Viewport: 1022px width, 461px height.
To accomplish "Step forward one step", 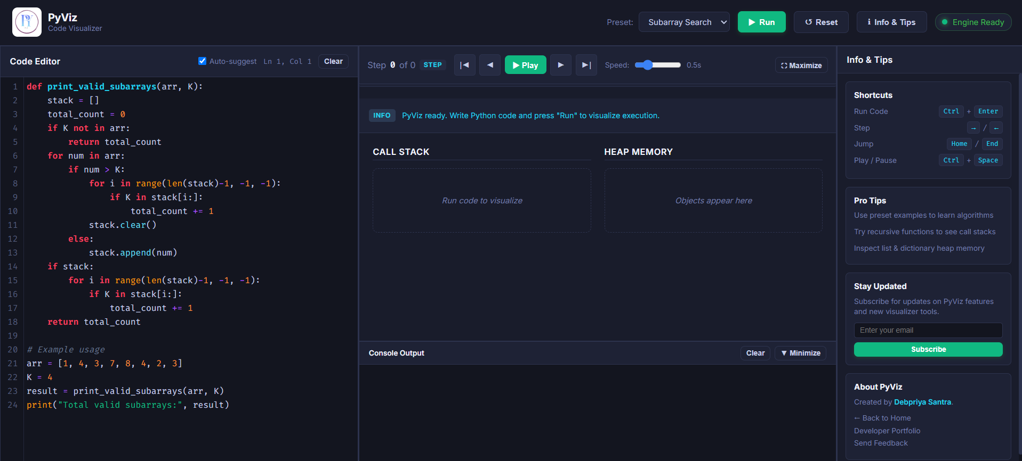I will click(560, 65).
